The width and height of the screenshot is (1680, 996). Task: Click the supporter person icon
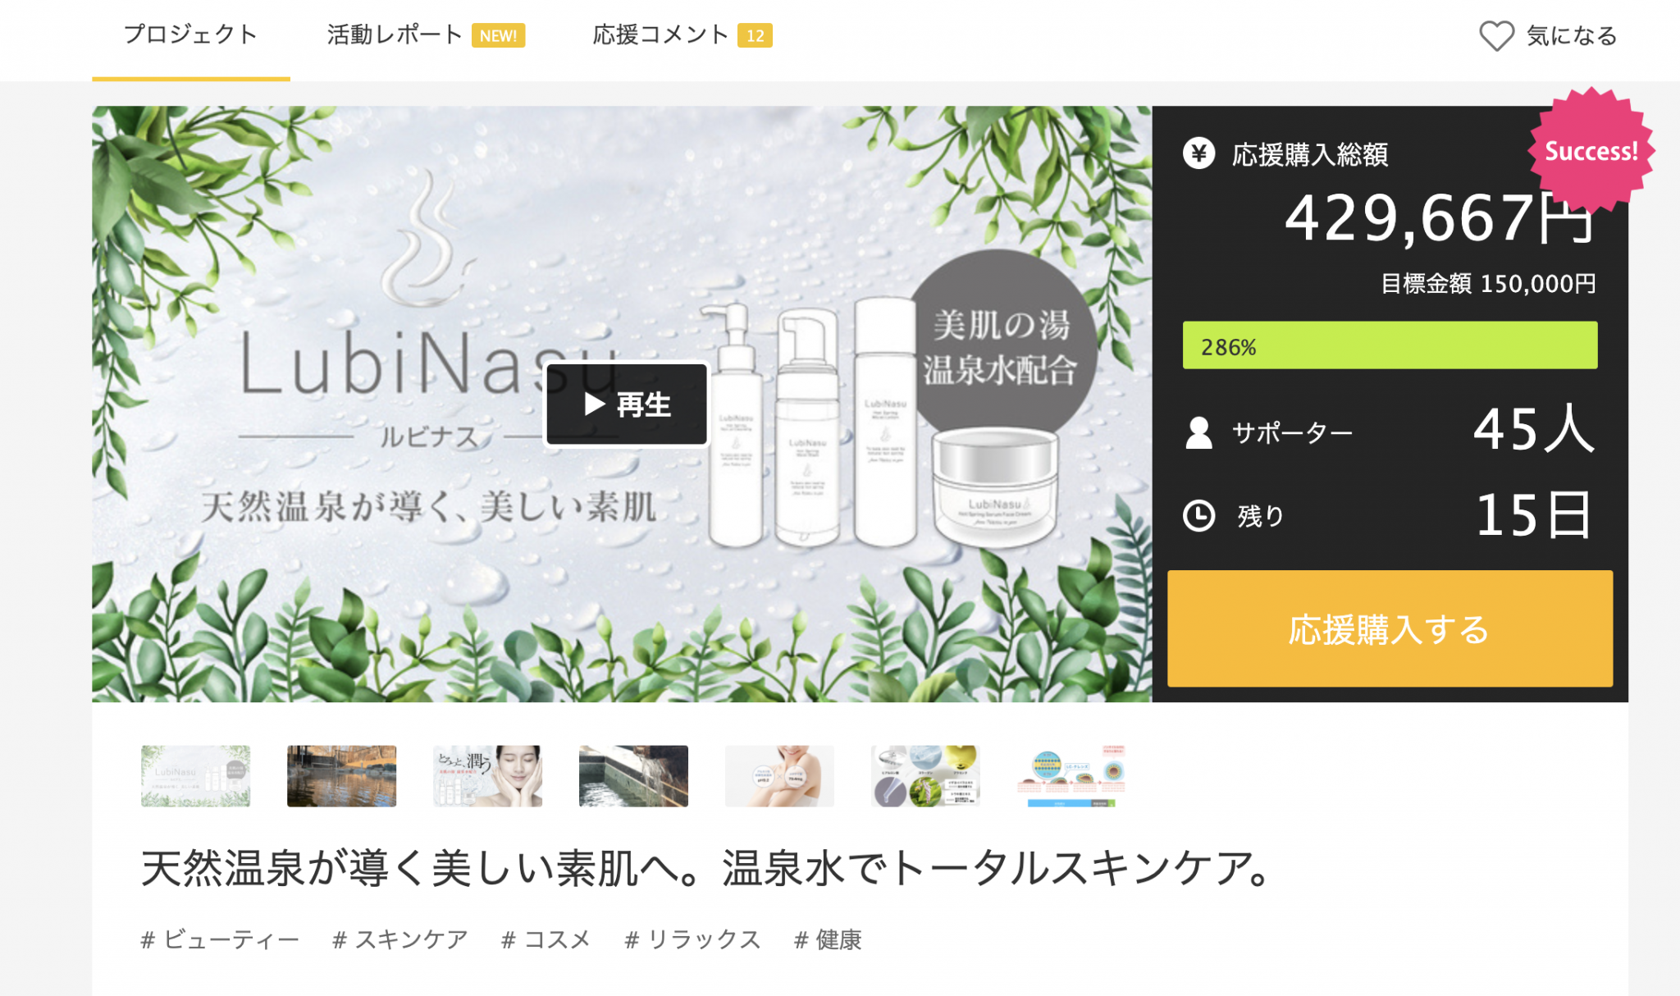click(x=1198, y=432)
